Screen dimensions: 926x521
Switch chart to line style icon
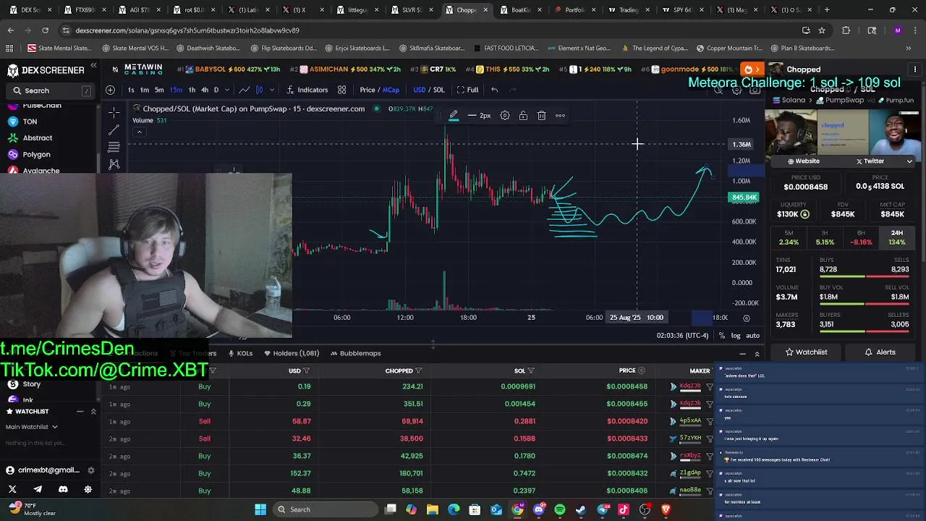[x=245, y=90]
